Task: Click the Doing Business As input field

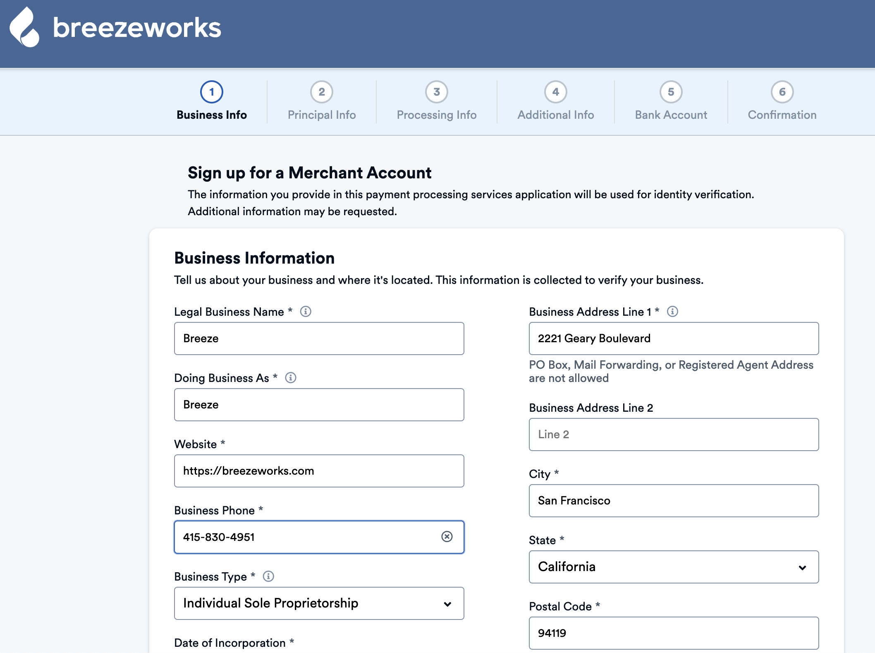Action: 319,405
